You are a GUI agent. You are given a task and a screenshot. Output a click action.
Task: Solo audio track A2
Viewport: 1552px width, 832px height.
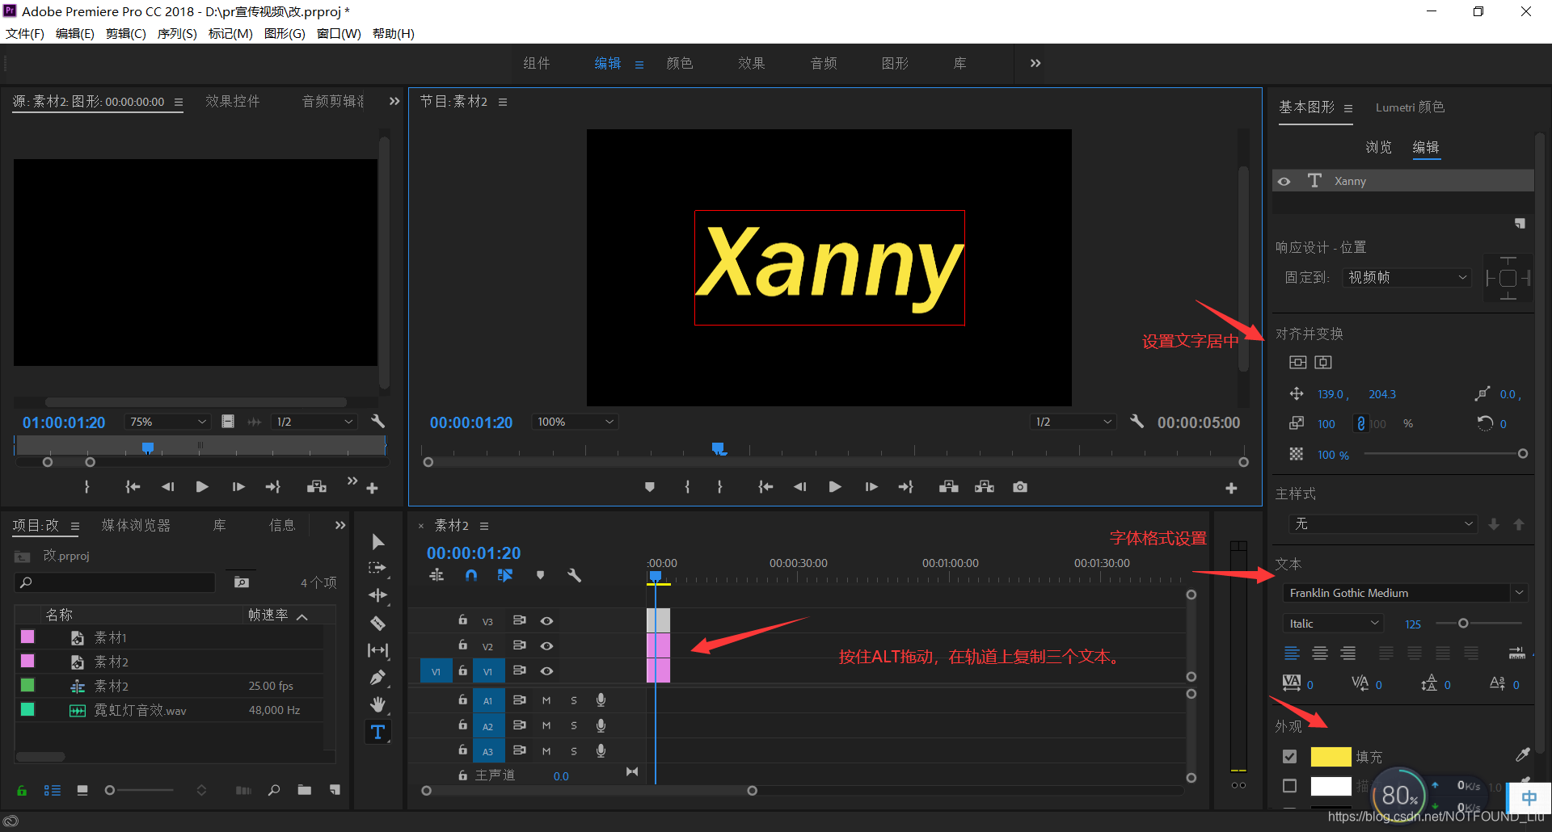(x=574, y=725)
